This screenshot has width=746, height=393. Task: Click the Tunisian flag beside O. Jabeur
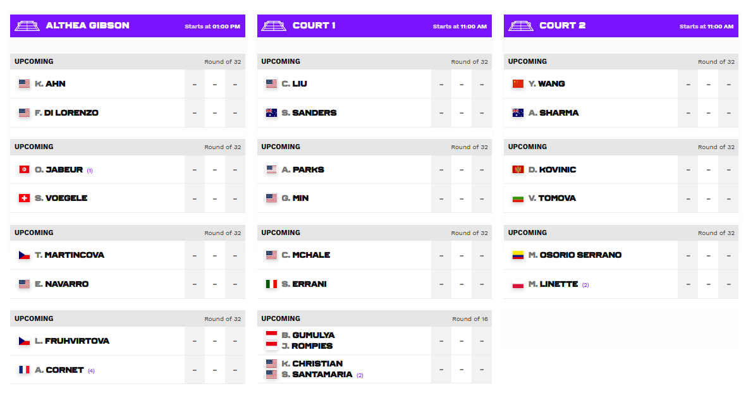pyautogui.click(x=24, y=170)
